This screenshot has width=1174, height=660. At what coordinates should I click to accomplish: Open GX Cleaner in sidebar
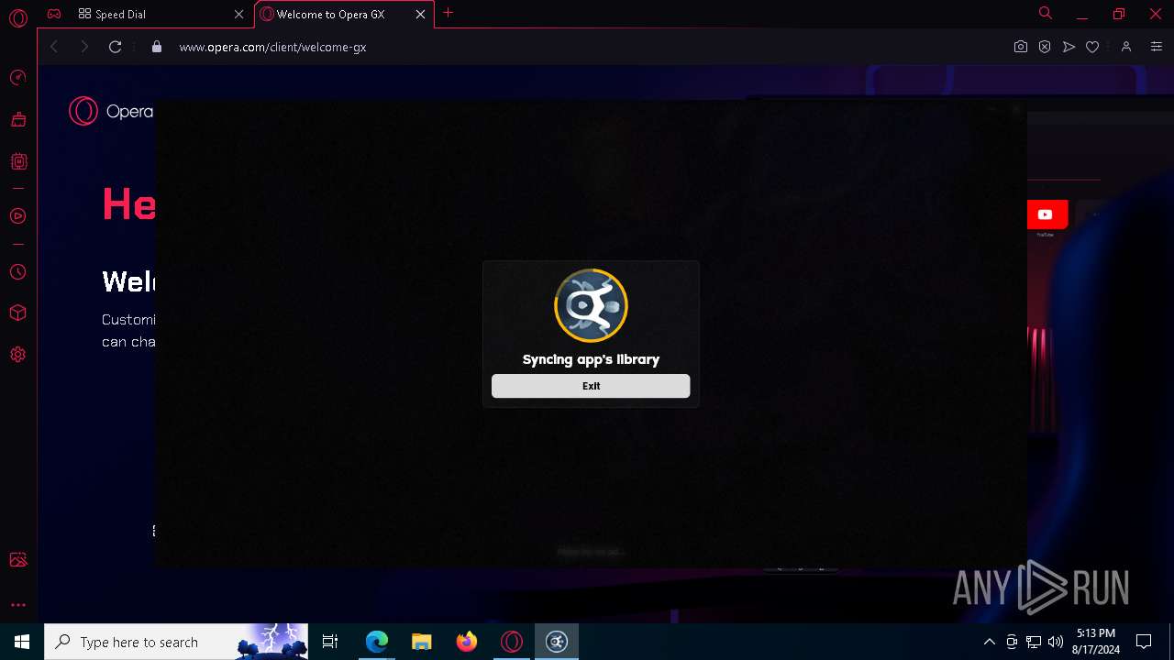point(17,119)
